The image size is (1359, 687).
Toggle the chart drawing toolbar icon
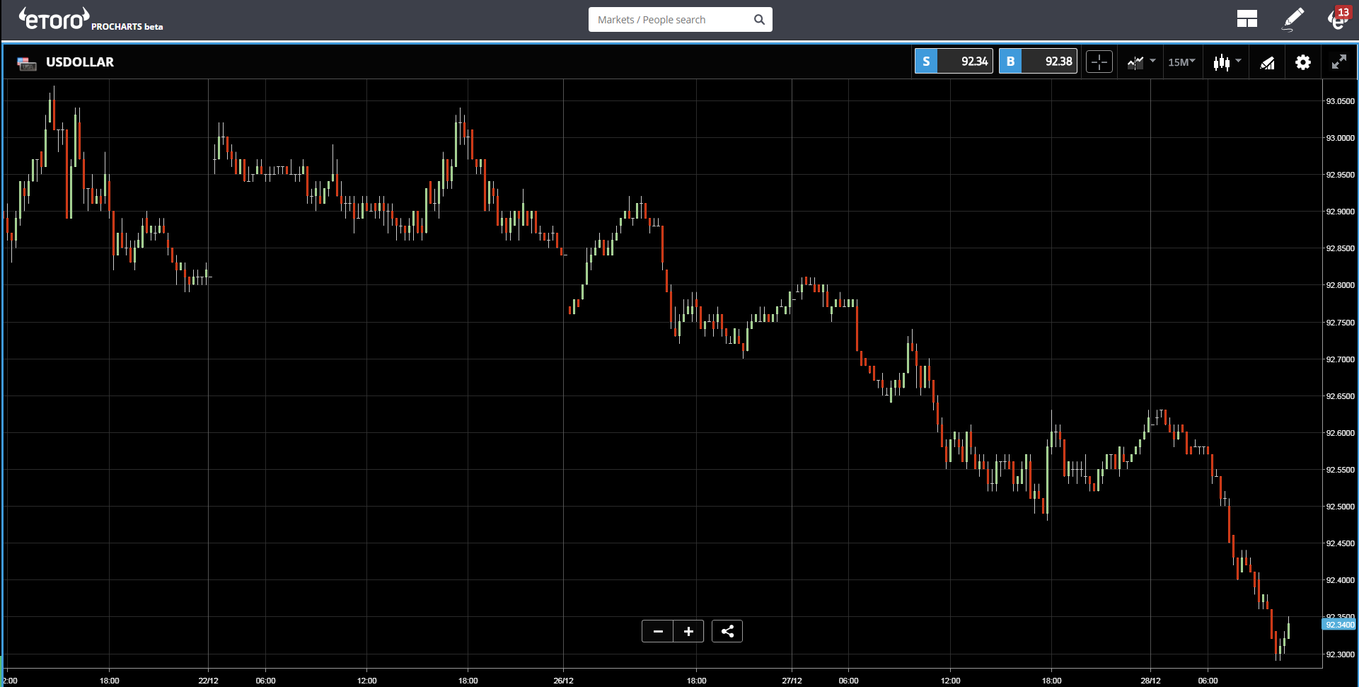(x=1267, y=63)
